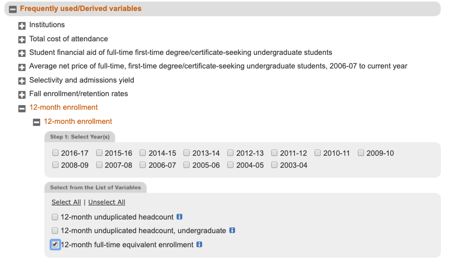455x265 pixels.
Task: Tick the 2003-04 year checkbox
Action: (274, 165)
